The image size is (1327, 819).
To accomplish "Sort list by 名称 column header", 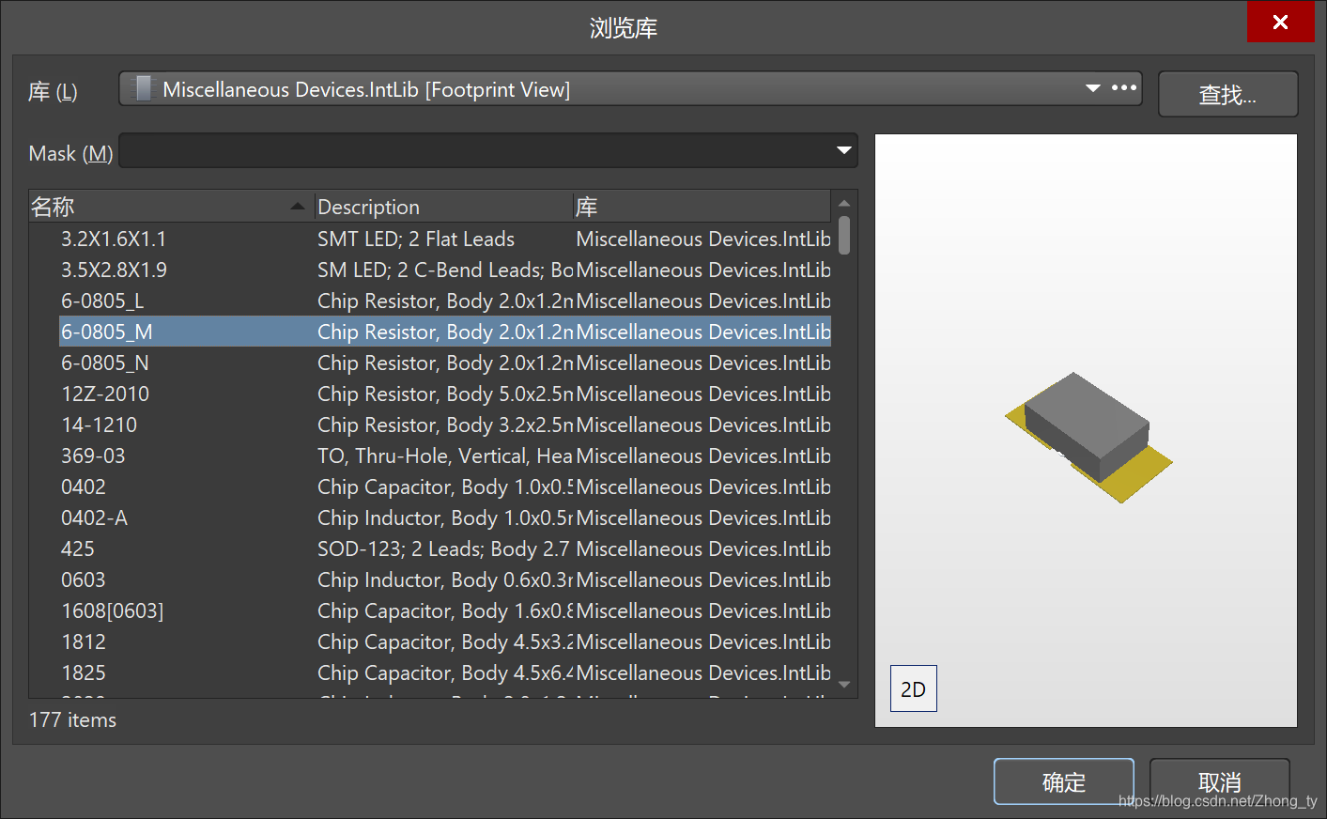I will point(169,207).
